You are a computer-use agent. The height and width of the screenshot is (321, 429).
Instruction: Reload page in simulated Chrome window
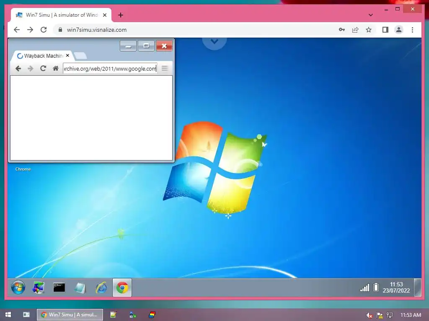43,69
